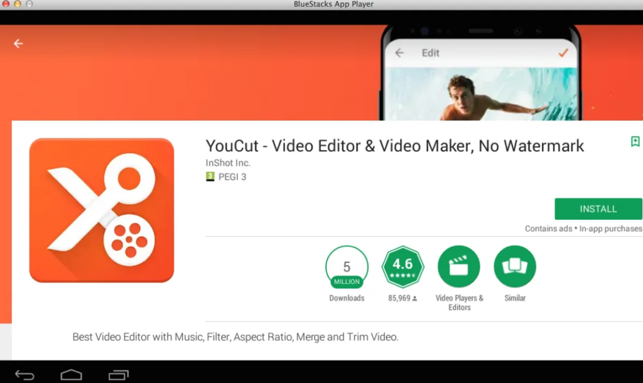This screenshot has height=383, width=643.
Task: Open the Similar apps icon
Action: tap(515, 267)
